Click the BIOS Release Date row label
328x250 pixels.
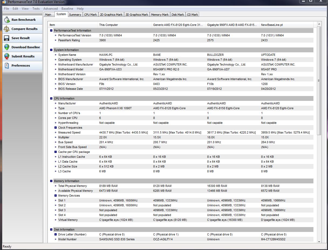(x=70, y=89)
